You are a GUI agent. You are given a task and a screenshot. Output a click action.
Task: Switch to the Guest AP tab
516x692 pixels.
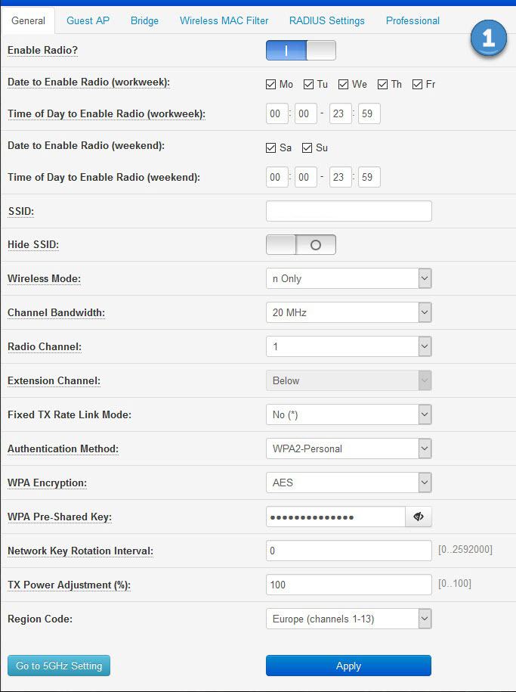88,20
